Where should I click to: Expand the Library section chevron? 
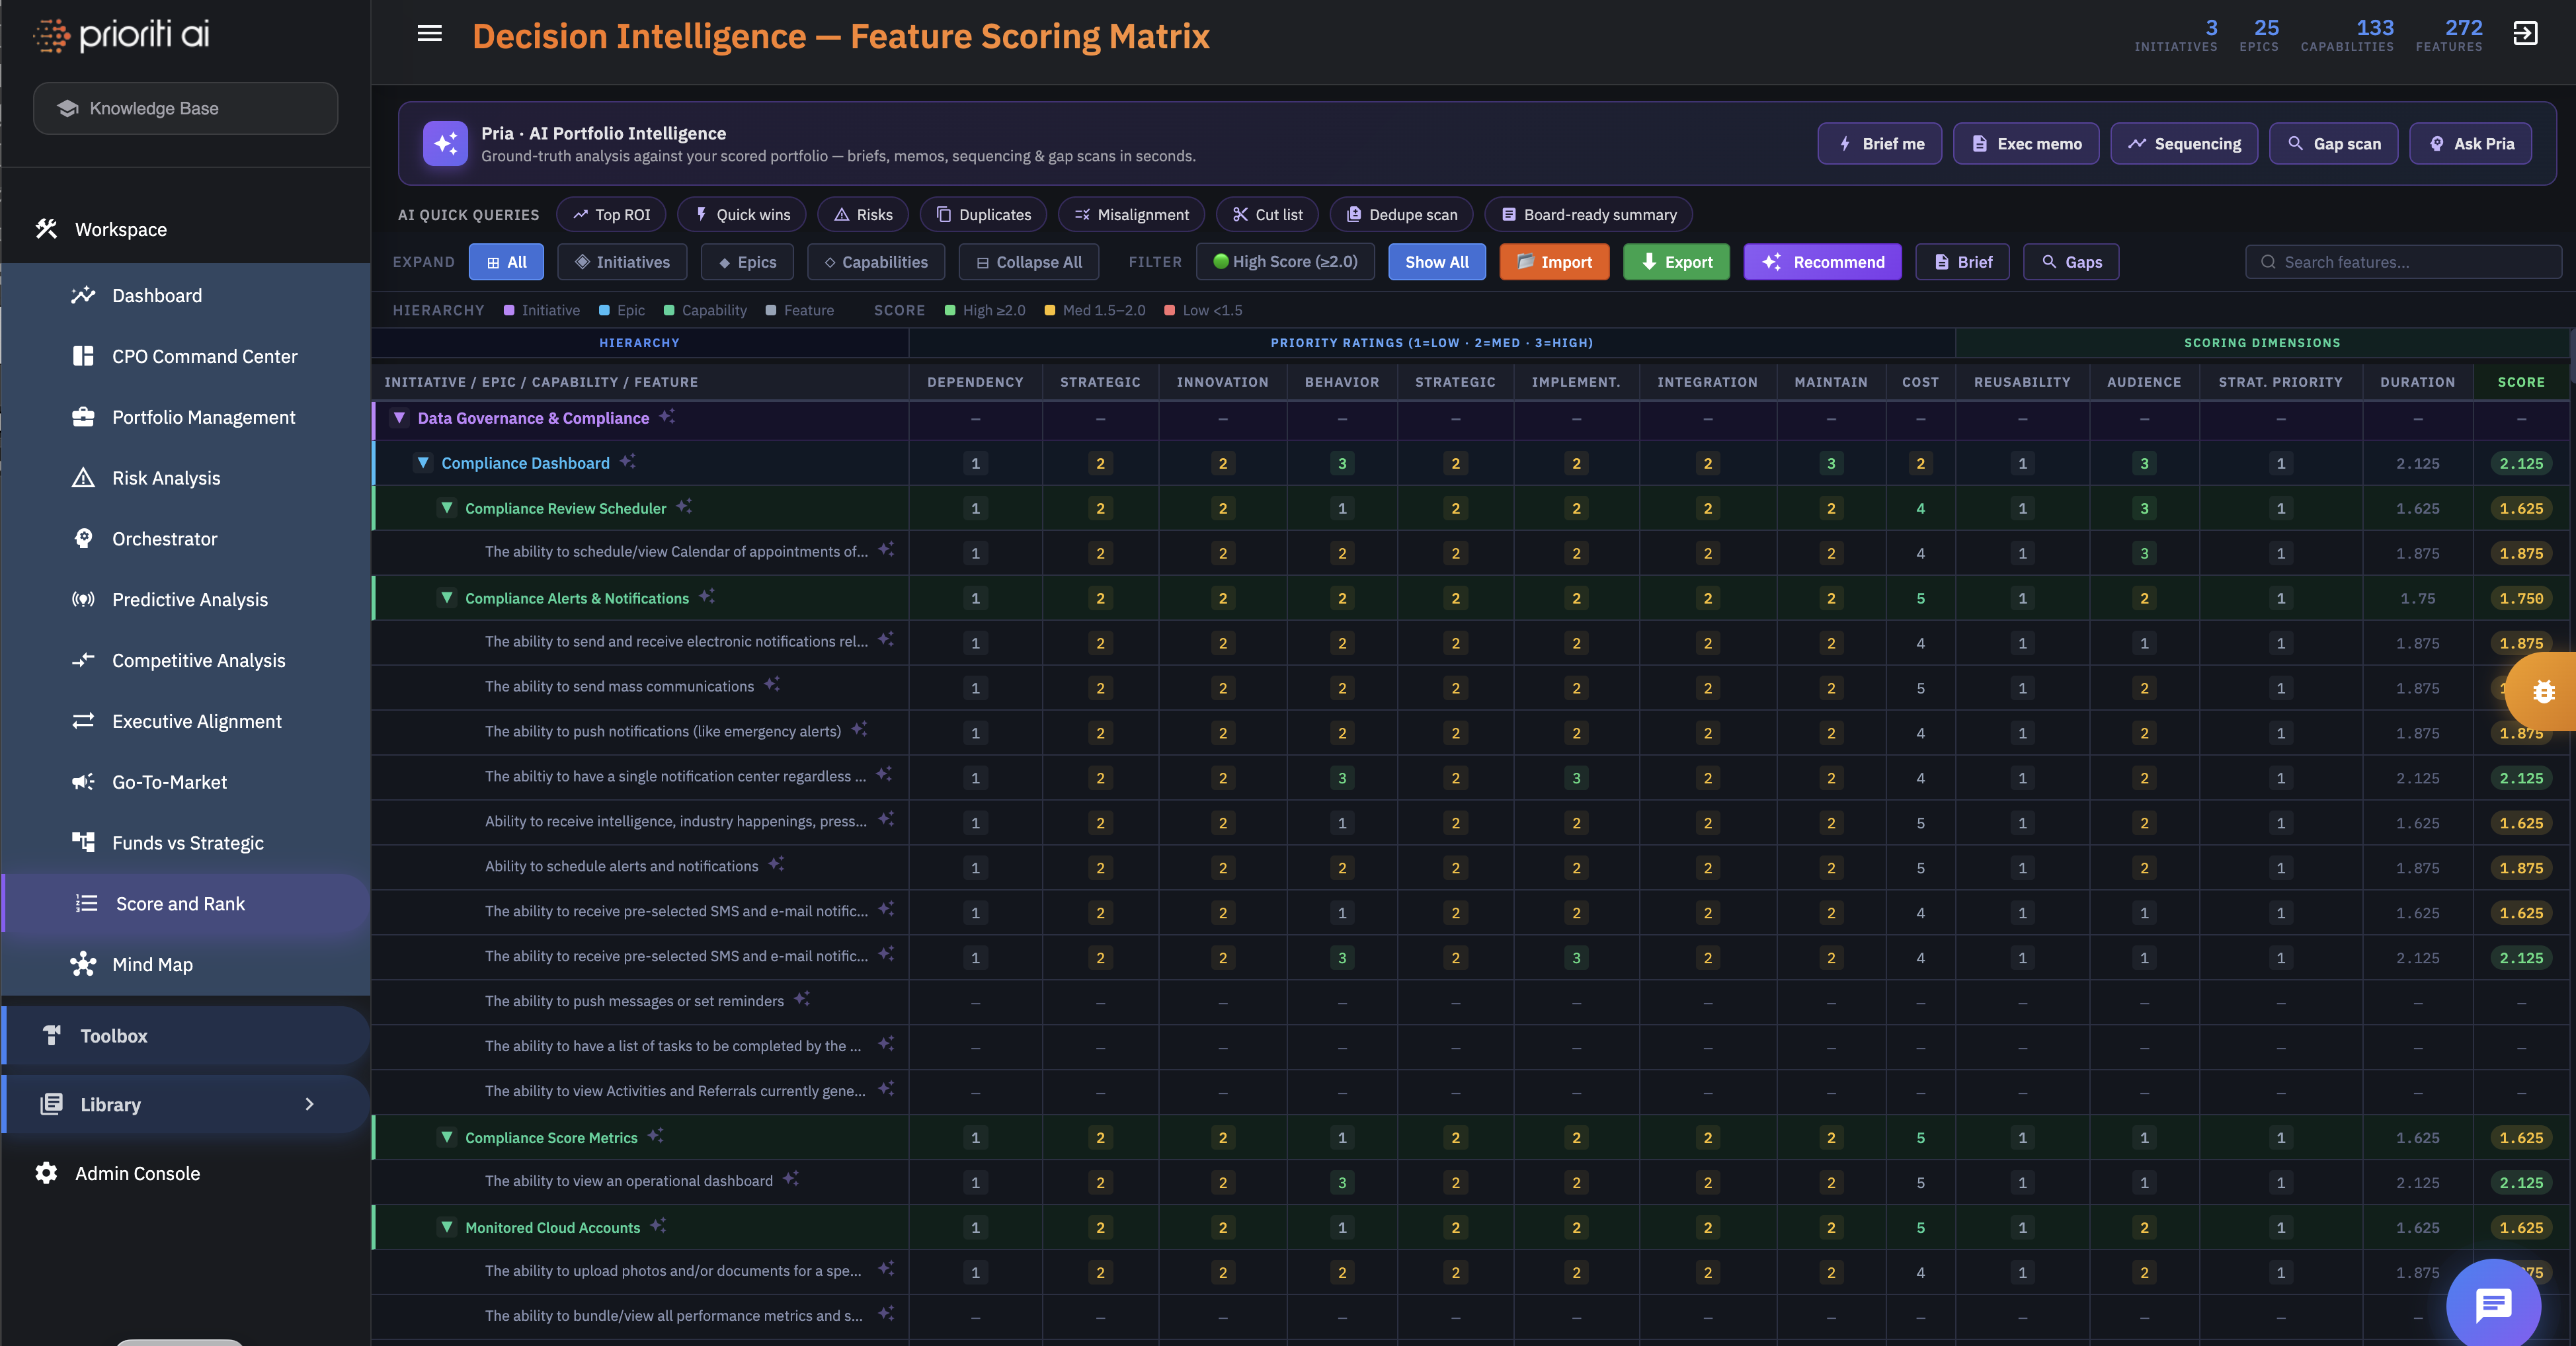click(309, 1104)
